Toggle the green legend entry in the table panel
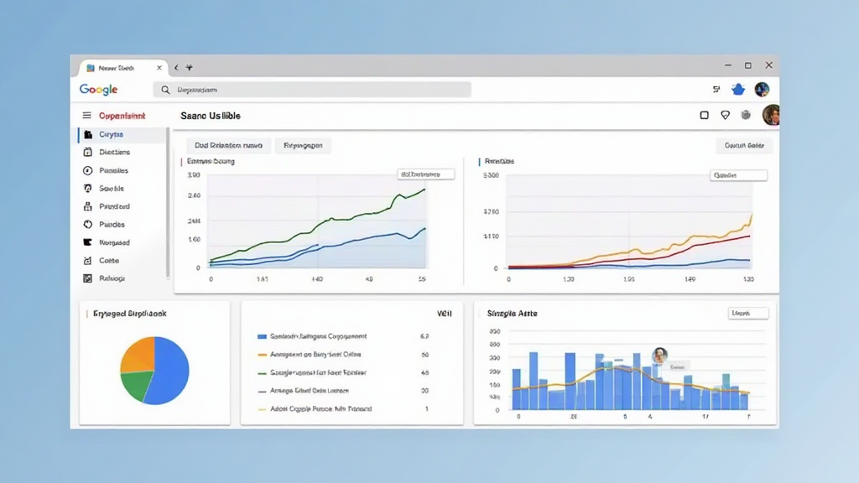 262,371
